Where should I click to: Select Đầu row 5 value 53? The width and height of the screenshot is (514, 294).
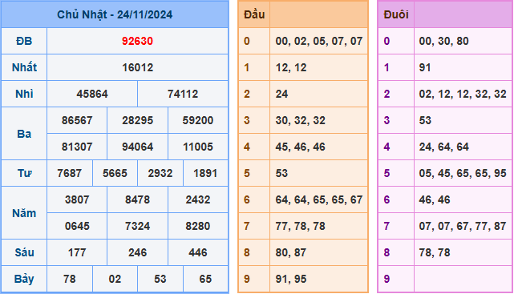tap(281, 174)
